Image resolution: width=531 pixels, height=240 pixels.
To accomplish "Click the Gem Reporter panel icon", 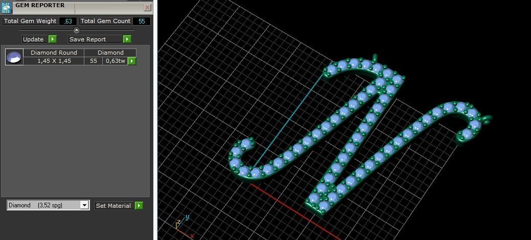I will pyautogui.click(x=6, y=8).
